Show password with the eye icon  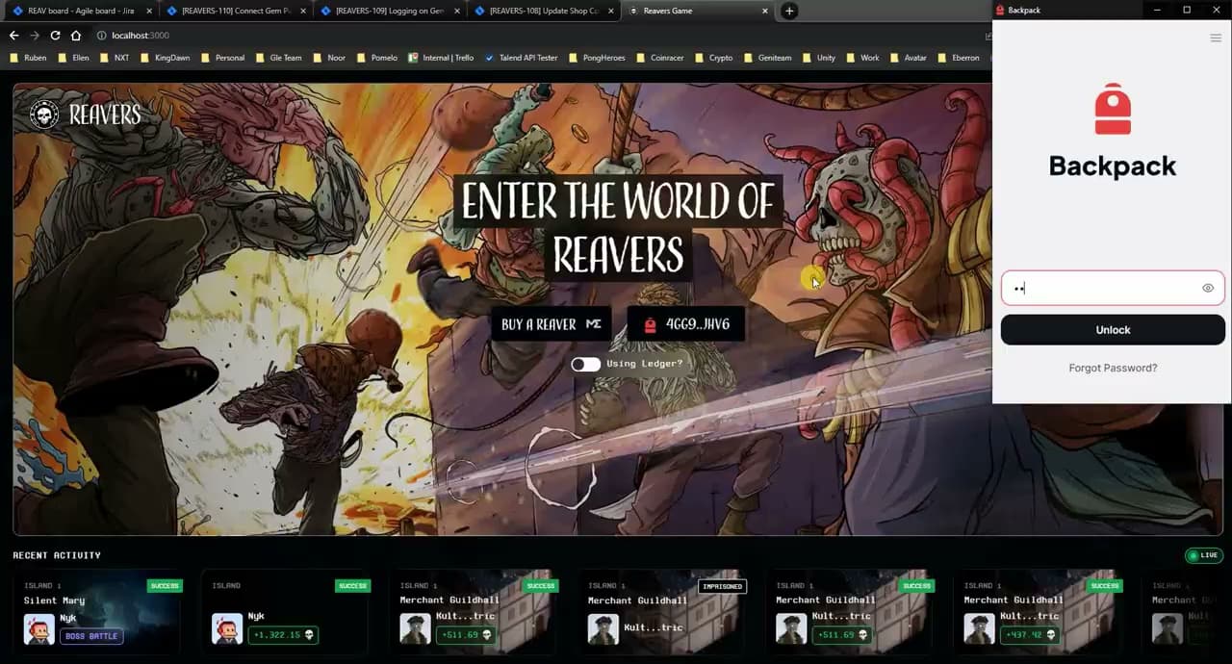[x=1208, y=289]
